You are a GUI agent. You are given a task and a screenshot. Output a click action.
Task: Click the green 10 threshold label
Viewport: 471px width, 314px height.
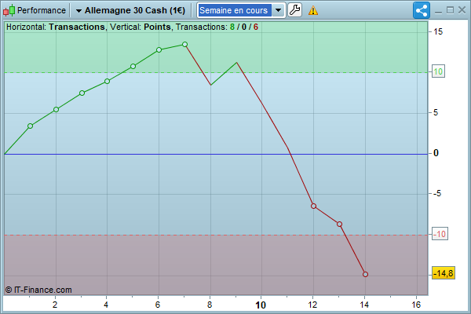438,71
